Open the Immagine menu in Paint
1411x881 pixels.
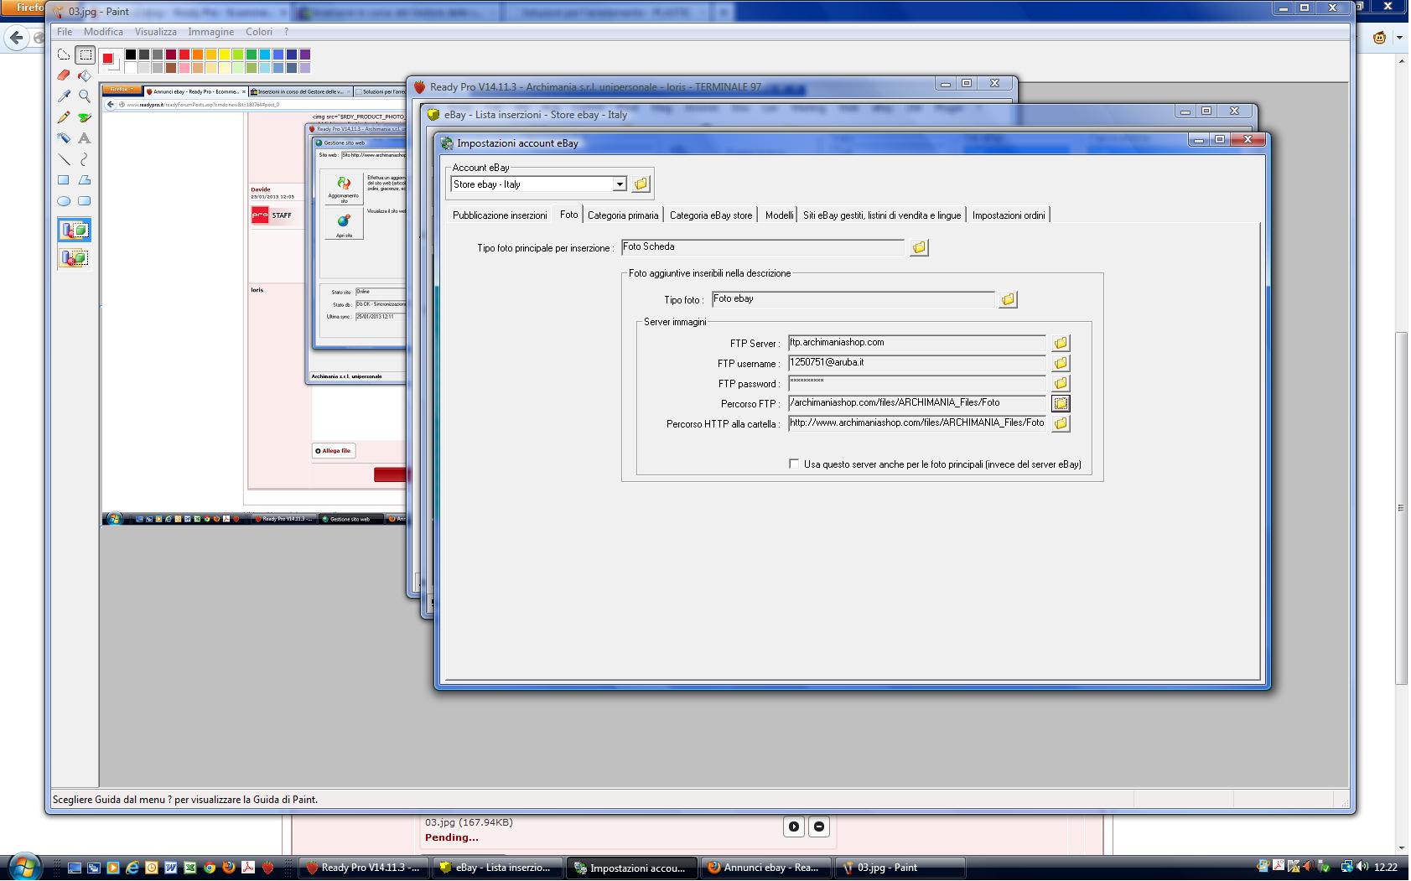[x=211, y=32]
